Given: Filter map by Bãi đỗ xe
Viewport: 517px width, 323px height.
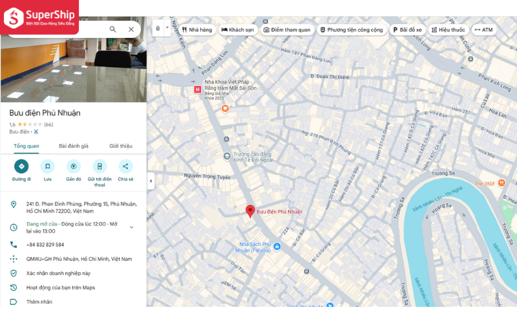Looking at the screenshot, I should point(407,30).
